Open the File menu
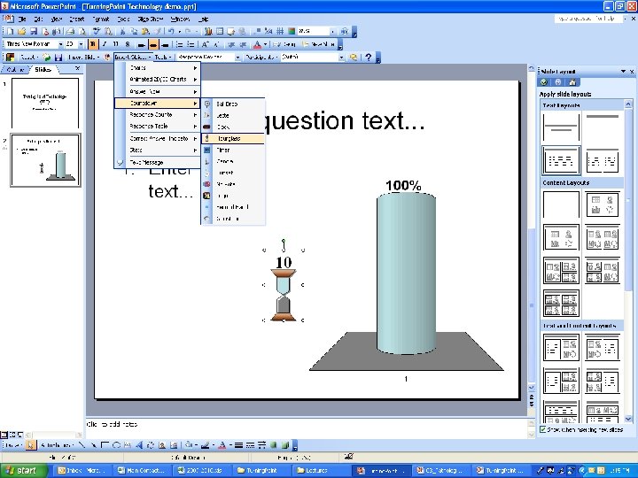 (x=22, y=19)
